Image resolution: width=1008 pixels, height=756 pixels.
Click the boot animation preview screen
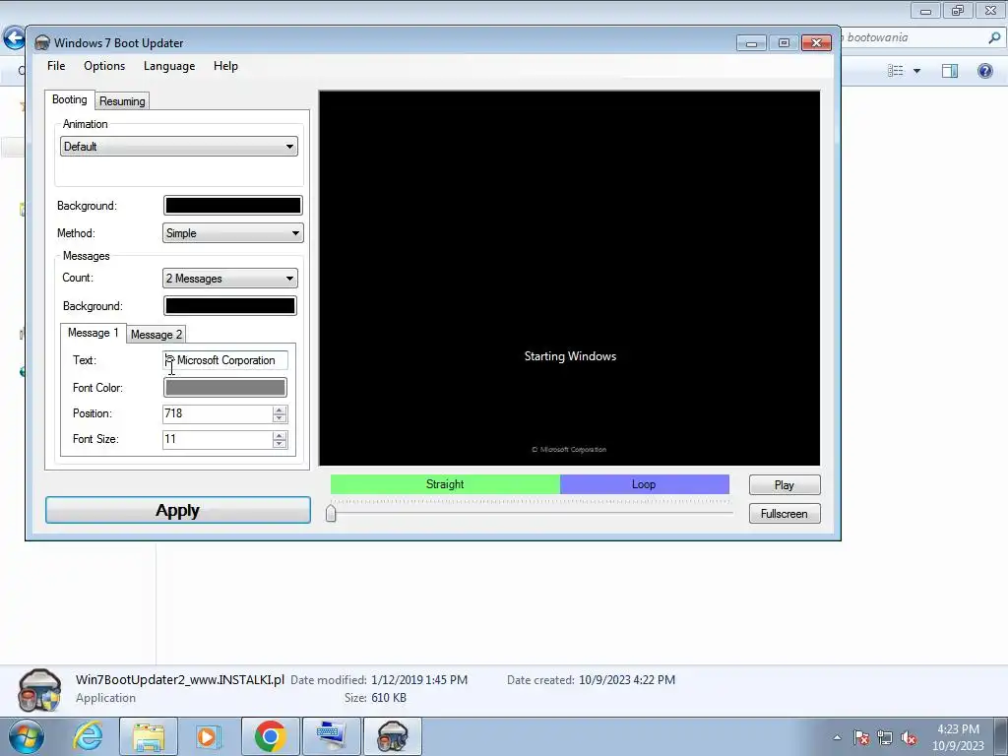tap(570, 278)
